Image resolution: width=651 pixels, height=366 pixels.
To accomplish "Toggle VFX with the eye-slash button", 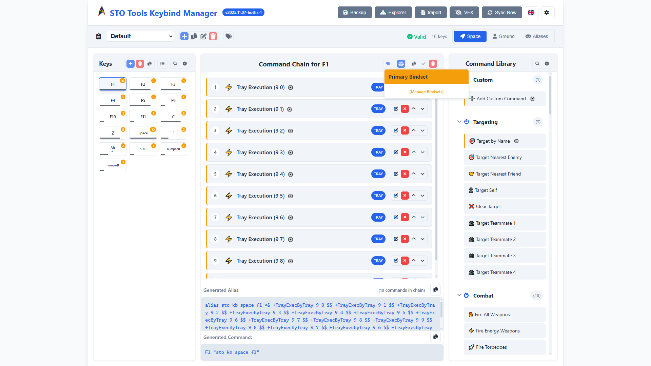I will (x=464, y=12).
